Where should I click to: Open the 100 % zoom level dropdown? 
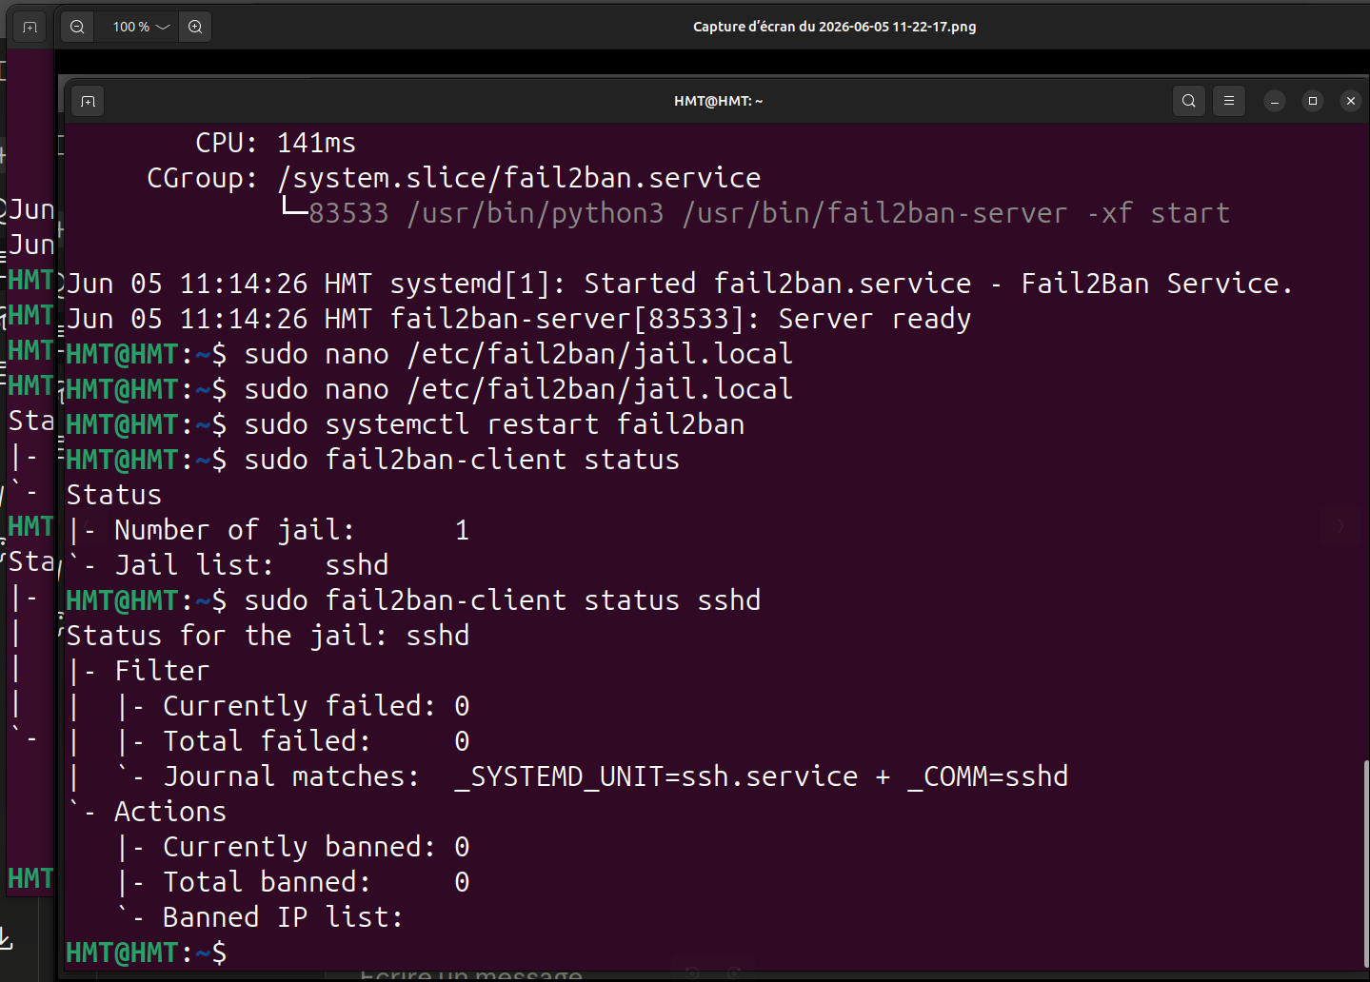pyautogui.click(x=140, y=27)
